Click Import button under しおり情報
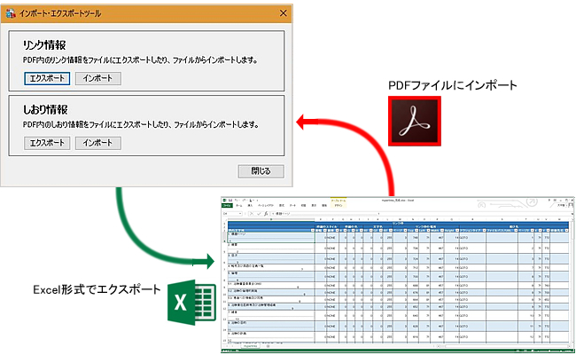 point(97,143)
